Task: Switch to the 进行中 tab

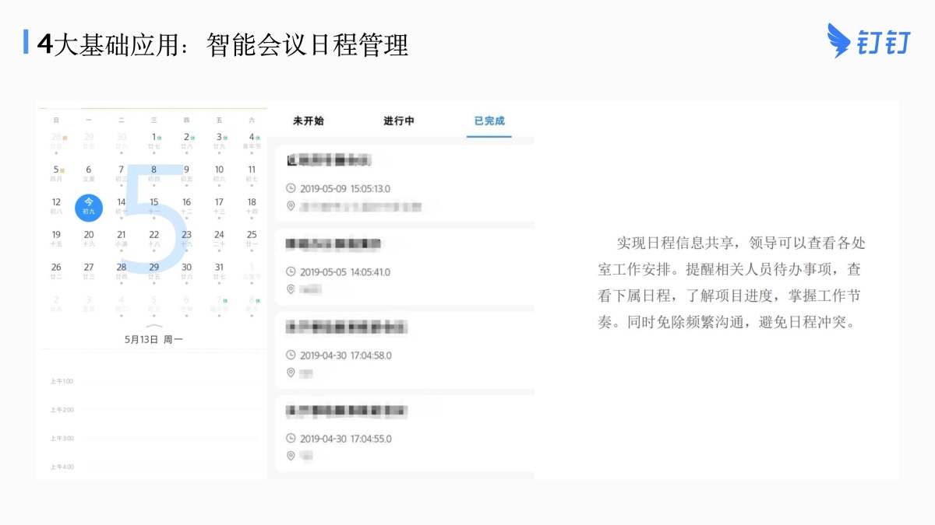Action: pyautogui.click(x=399, y=121)
